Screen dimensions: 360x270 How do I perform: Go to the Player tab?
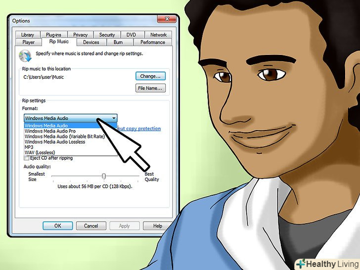(29, 42)
